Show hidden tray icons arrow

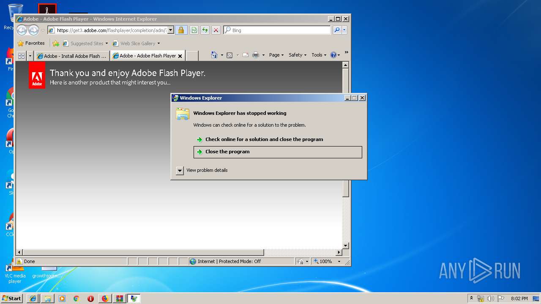(471, 298)
